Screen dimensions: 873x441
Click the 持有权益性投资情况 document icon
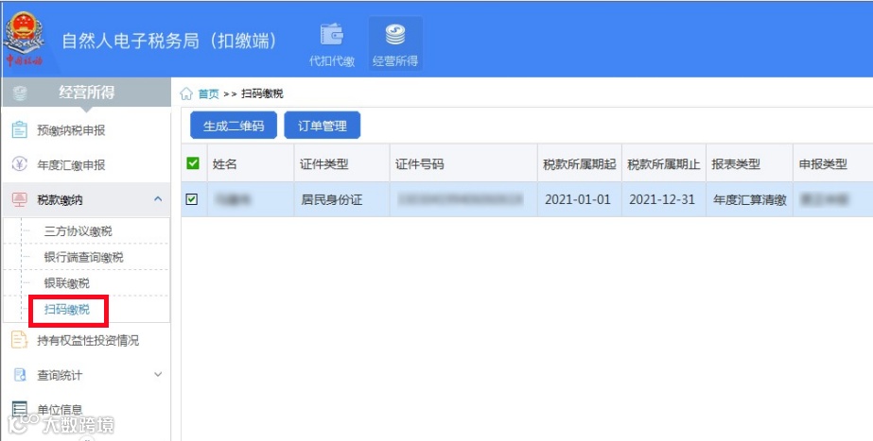tap(20, 340)
